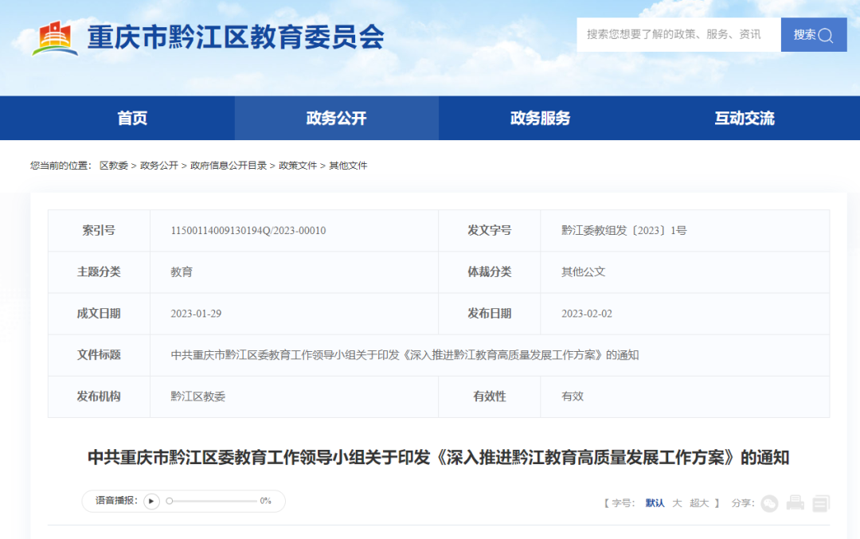860x539 pixels.
Task: Share the article via WeChat icon
Action: 768,504
